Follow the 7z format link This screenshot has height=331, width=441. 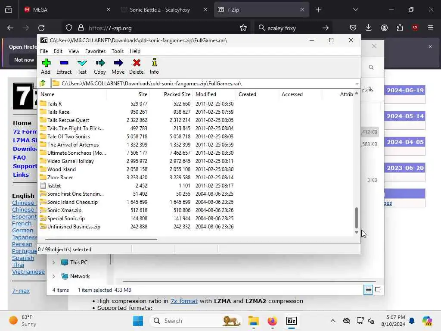tap(184, 301)
